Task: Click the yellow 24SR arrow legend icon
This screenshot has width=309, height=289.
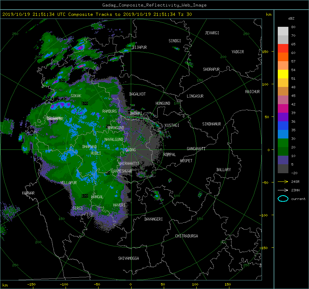Action: [283, 181]
